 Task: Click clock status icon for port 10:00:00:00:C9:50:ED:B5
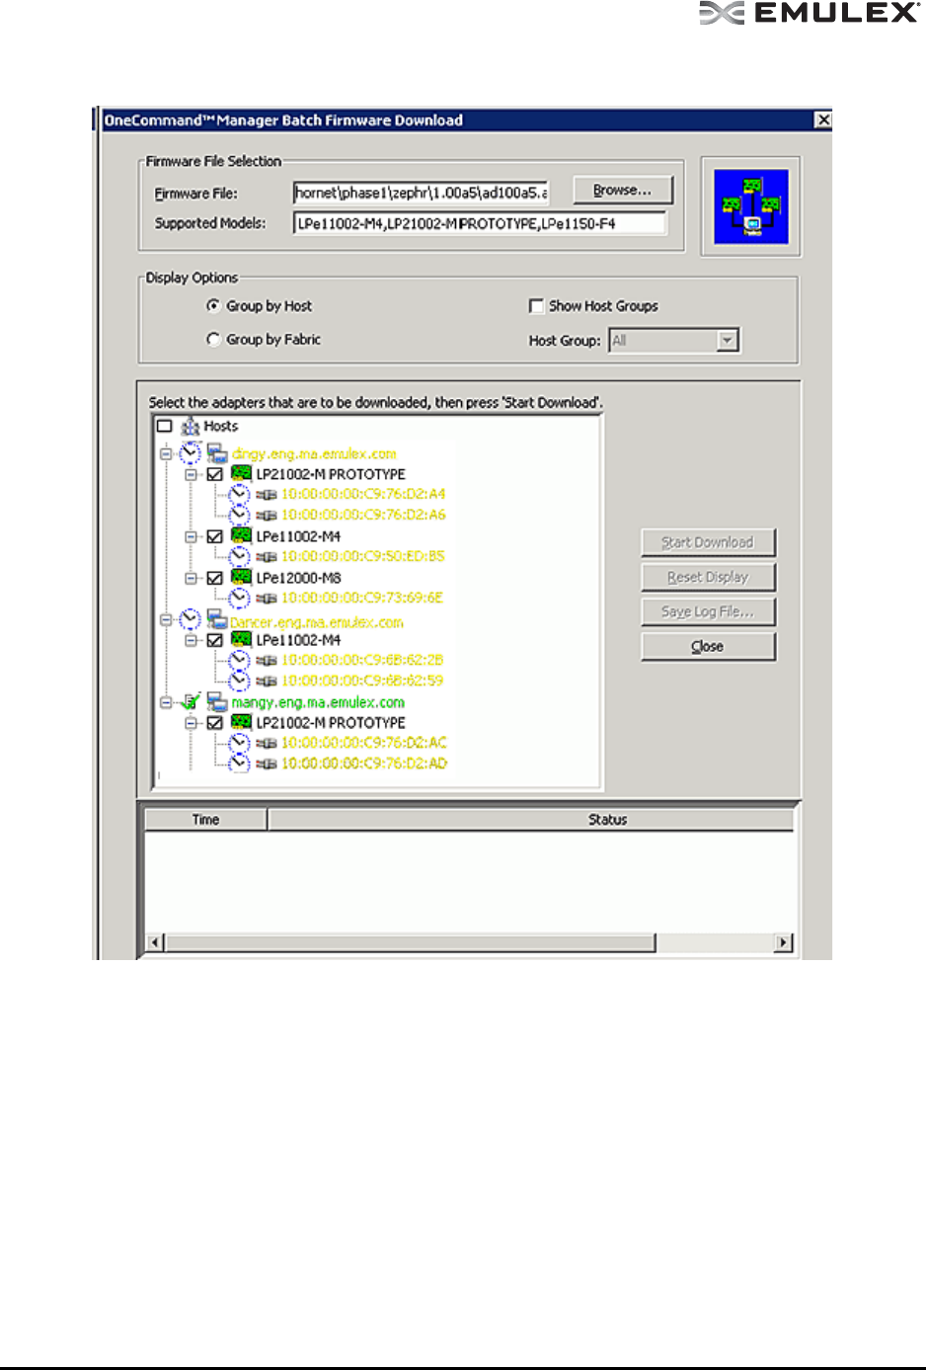239,556
